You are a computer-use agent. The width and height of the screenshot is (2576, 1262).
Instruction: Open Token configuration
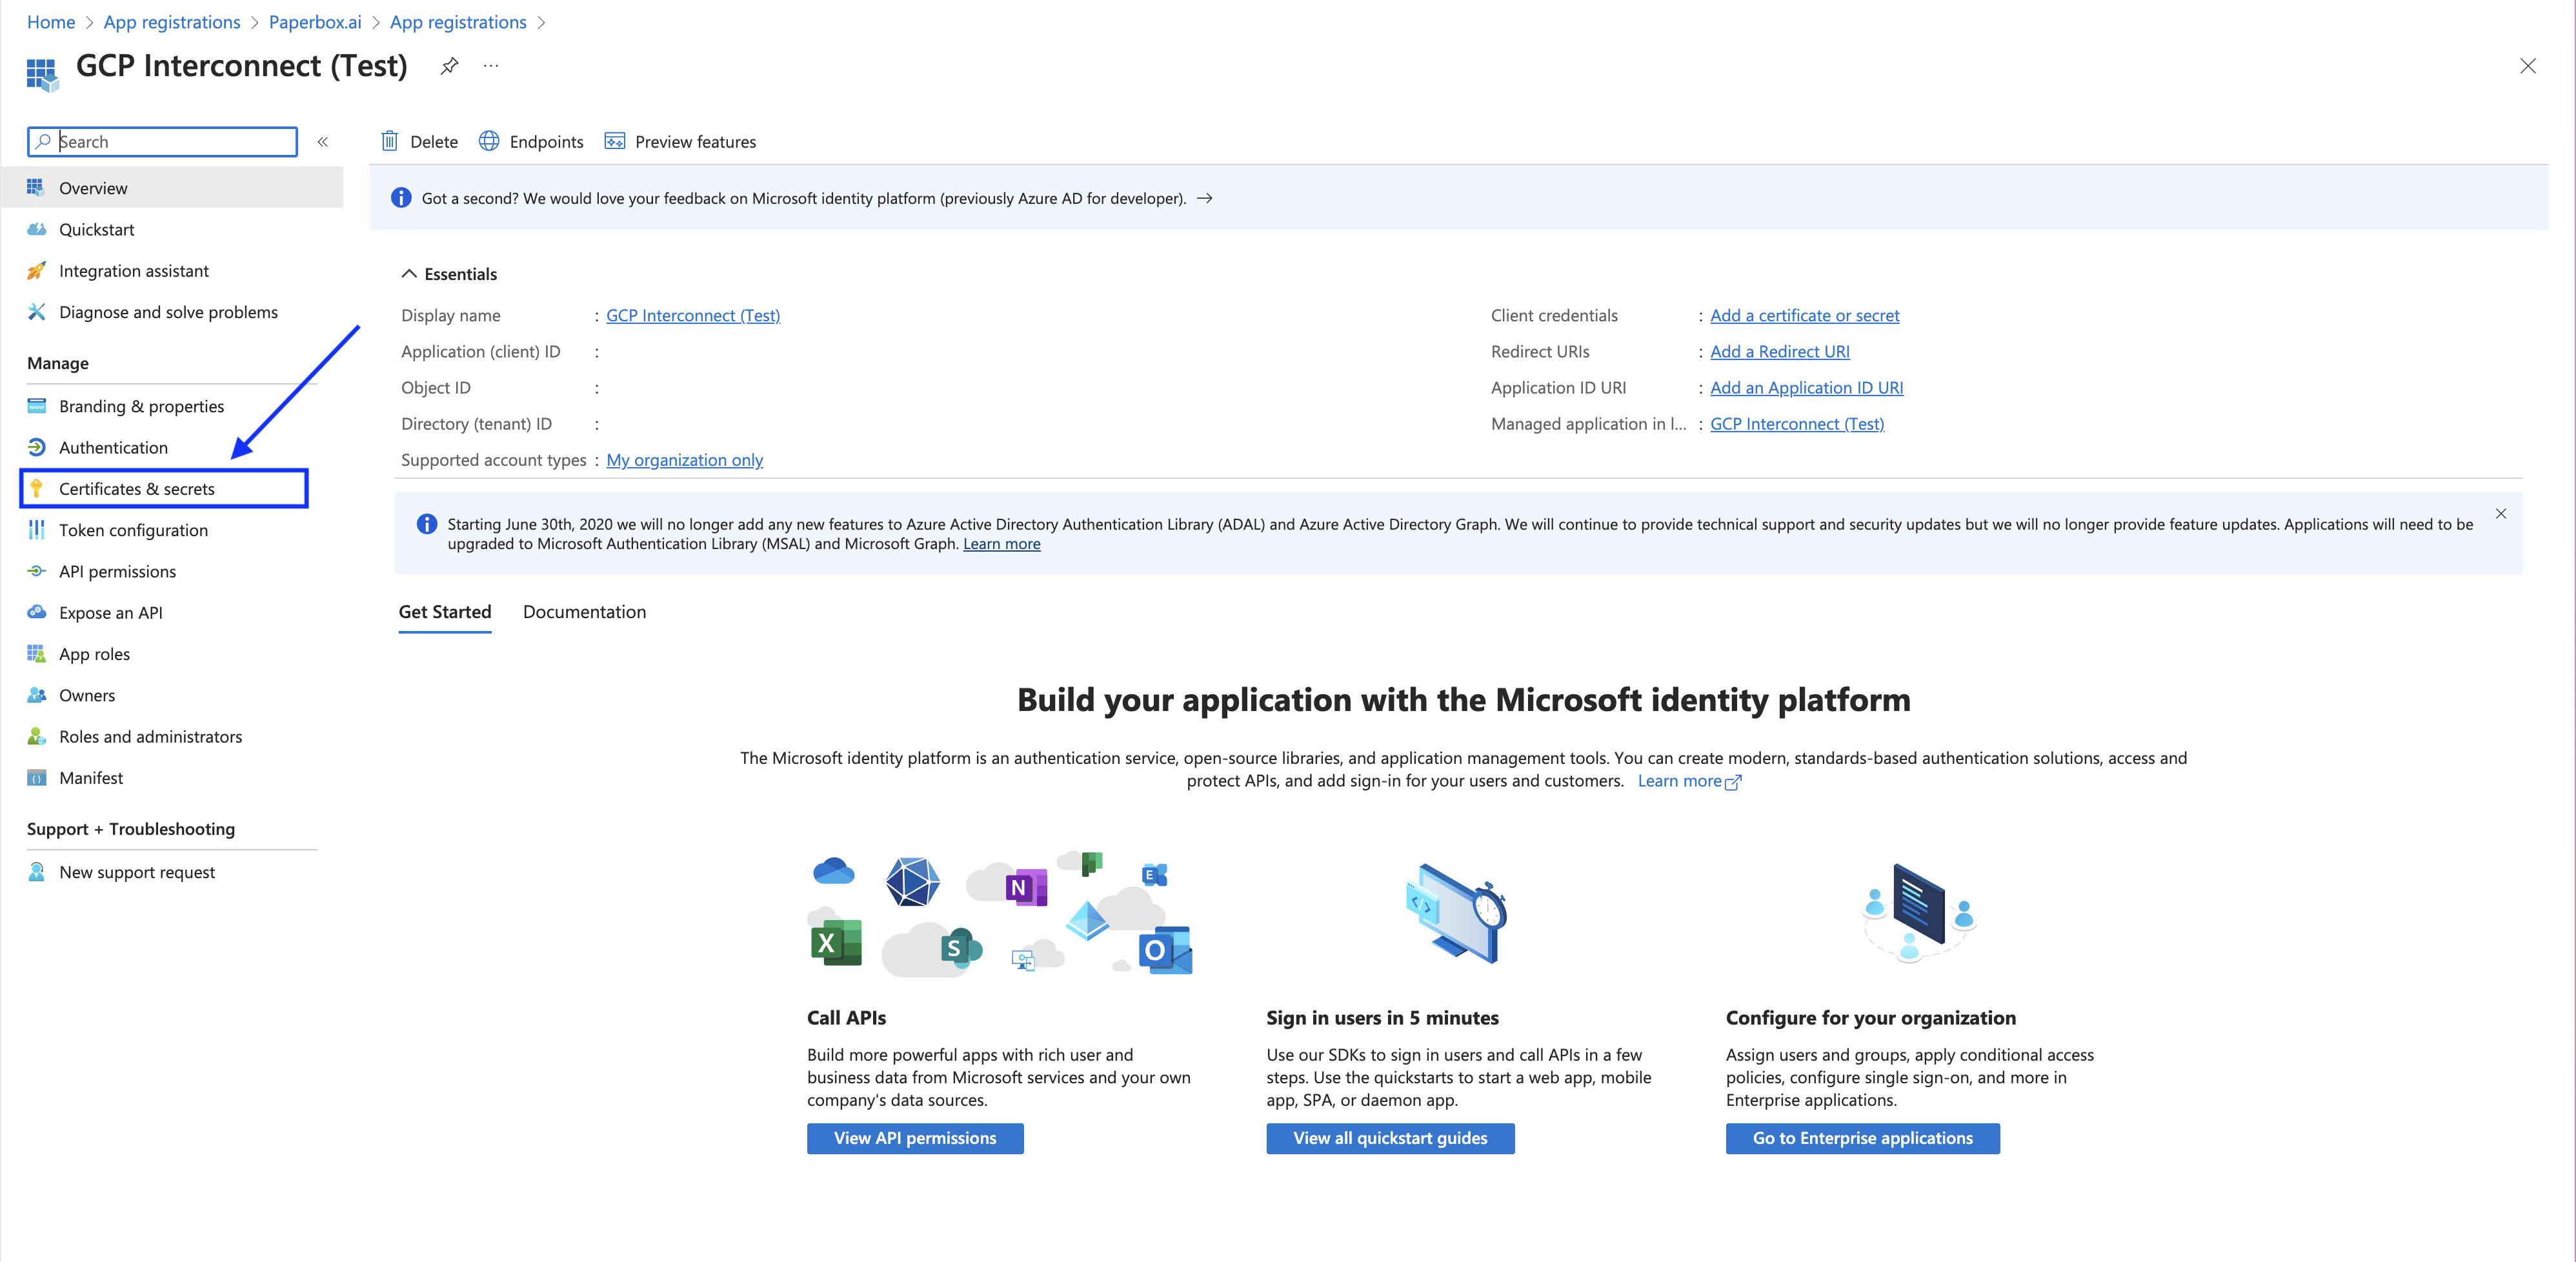(132, 530)
